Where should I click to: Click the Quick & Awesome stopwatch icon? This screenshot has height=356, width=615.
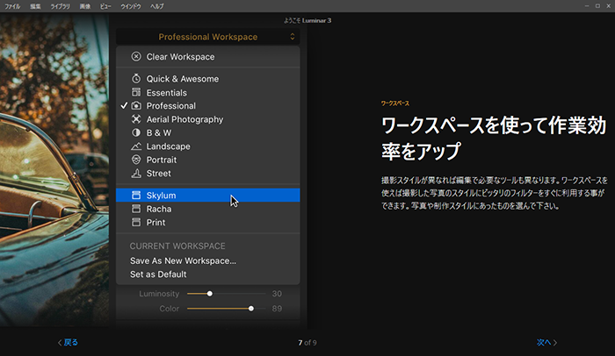136,78
